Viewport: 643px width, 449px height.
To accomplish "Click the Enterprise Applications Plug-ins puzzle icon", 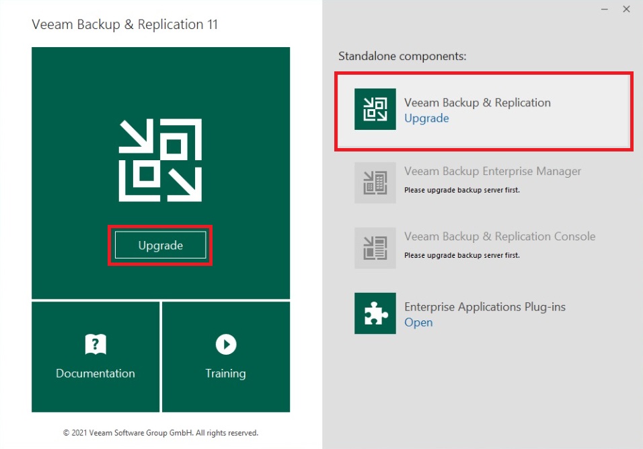I will coord(375,313).
